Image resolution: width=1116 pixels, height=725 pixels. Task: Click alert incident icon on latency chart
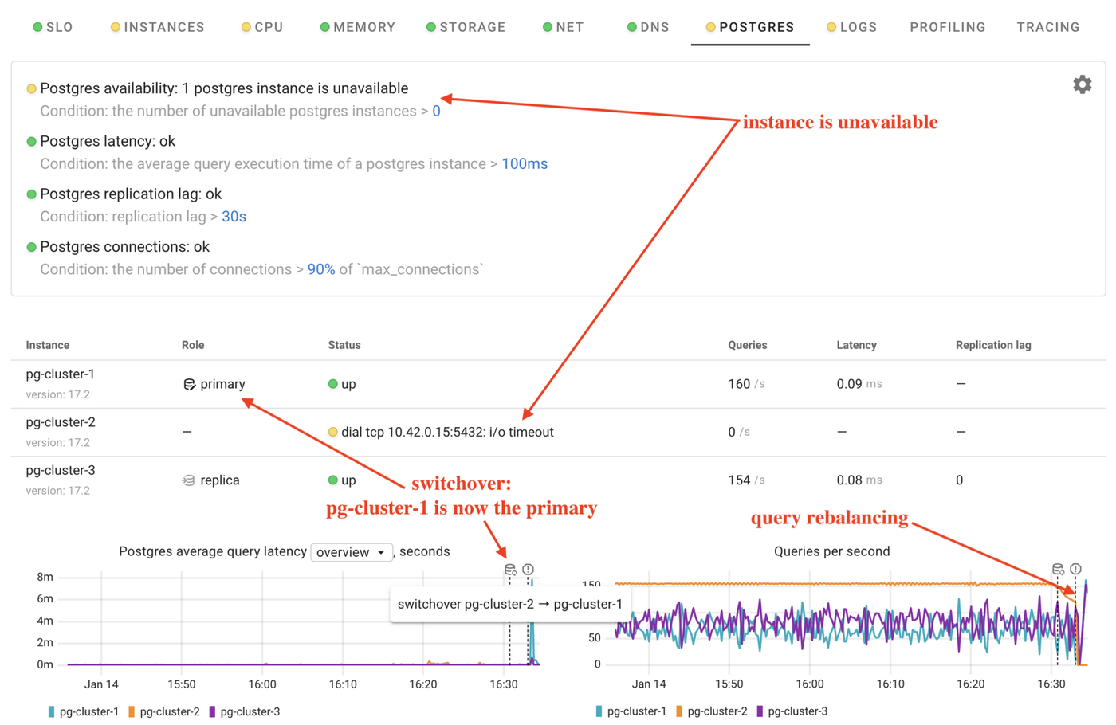pyautogui.click(x=528, y=570)
